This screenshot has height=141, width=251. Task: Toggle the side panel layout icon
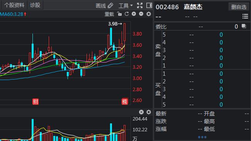pyautogui.click(x=149, y=5)
